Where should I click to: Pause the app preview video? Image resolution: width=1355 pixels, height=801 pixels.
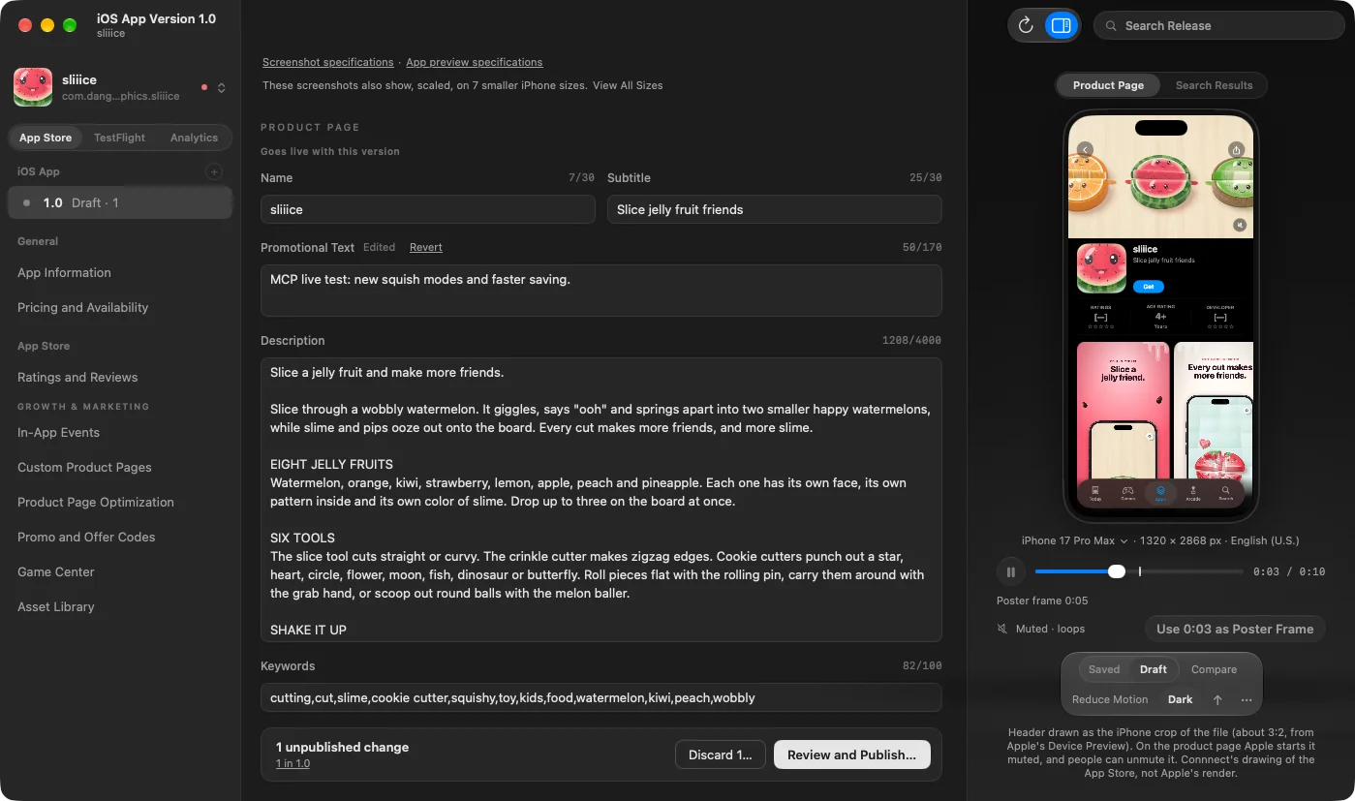tap(1010, 571)
